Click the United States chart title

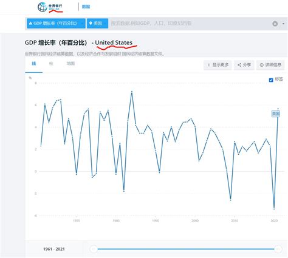click(x=114, y=42)
